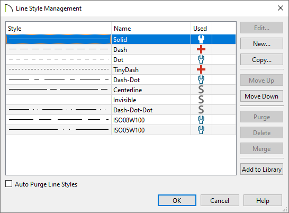Add the selected style to the library
Screen dimensions: 289x213
point(261,169)
